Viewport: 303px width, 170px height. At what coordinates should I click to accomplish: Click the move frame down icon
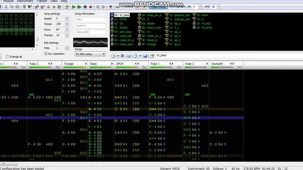(48, 7)
